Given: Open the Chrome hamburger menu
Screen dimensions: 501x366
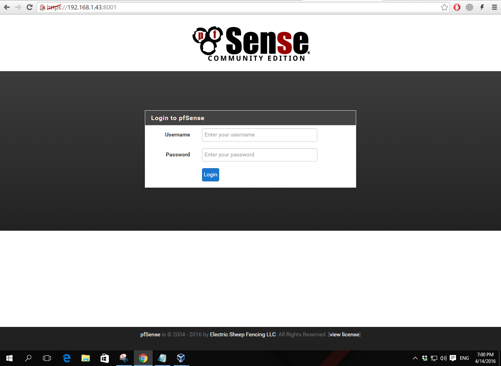Looking at the screenshot, I should click(494, 7).
